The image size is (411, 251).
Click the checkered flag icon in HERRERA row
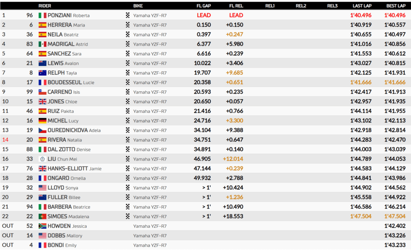click(128, 25)
